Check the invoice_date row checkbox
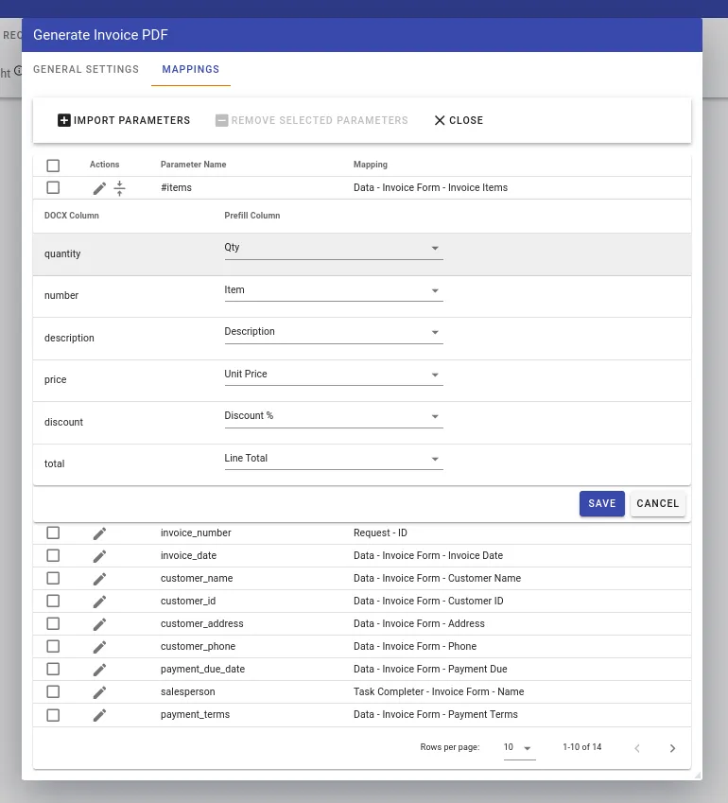Screen dimensions: 728x803 (x=53, y=556)
